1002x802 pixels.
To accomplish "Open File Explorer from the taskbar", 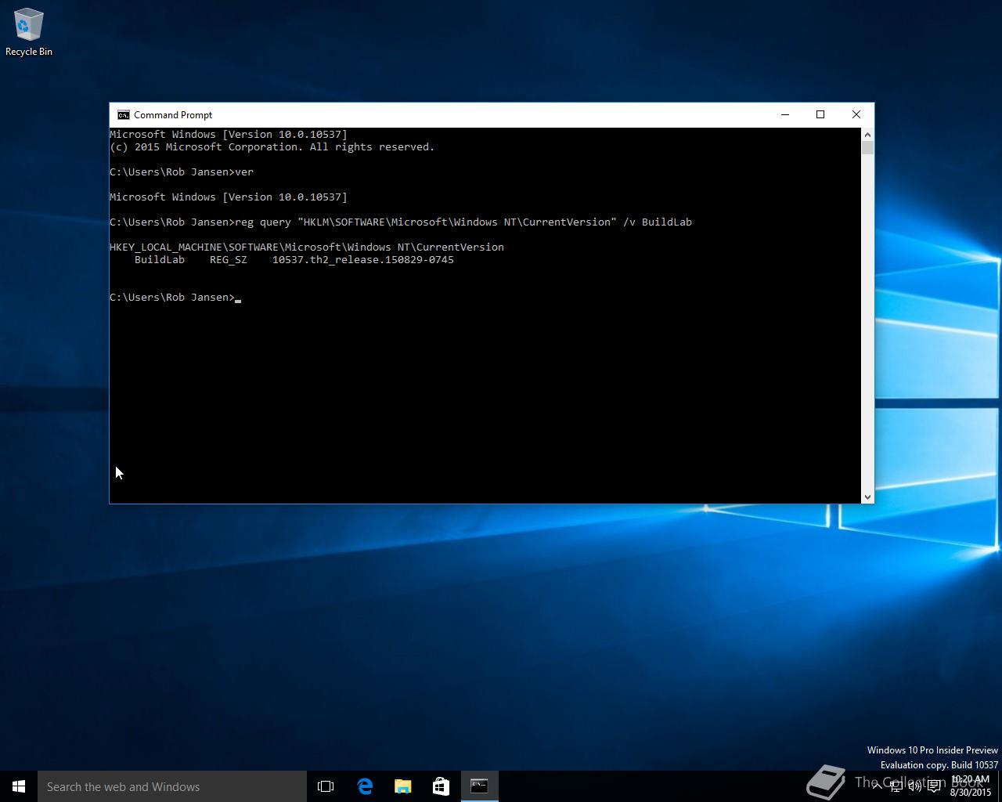I will pos(403,786).
